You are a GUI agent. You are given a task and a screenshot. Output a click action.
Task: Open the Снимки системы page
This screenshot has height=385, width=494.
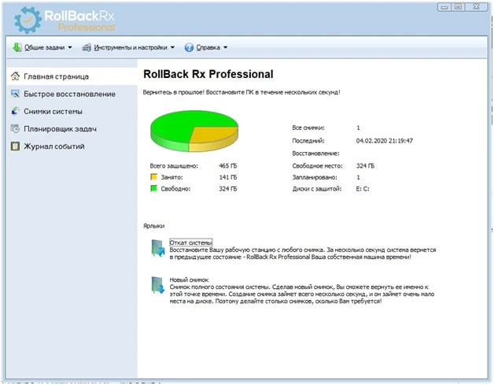(72, 111)
